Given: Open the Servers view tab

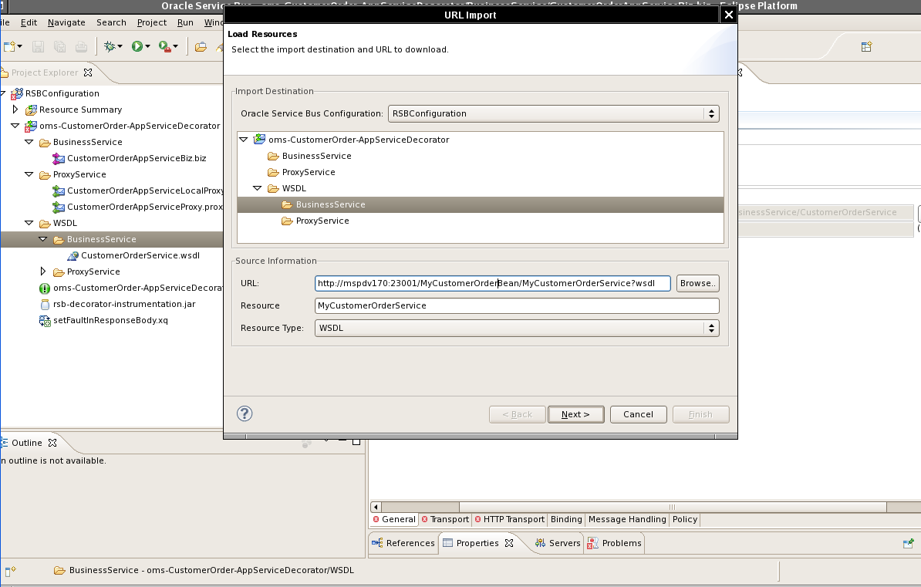Looking at the screenshot, I should (558, 543).
